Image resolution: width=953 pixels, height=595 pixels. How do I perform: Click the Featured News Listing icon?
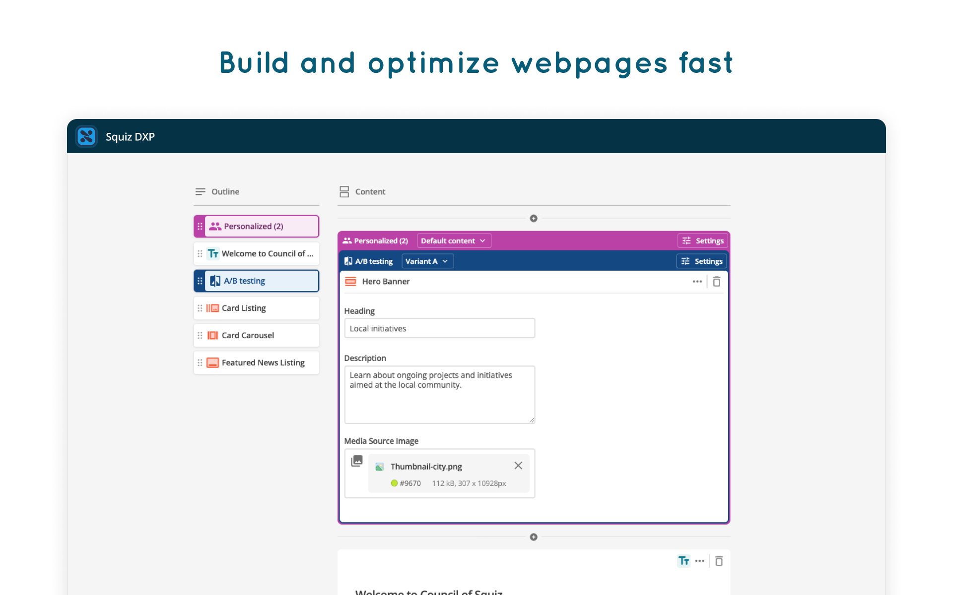click(x=214, y=362)
